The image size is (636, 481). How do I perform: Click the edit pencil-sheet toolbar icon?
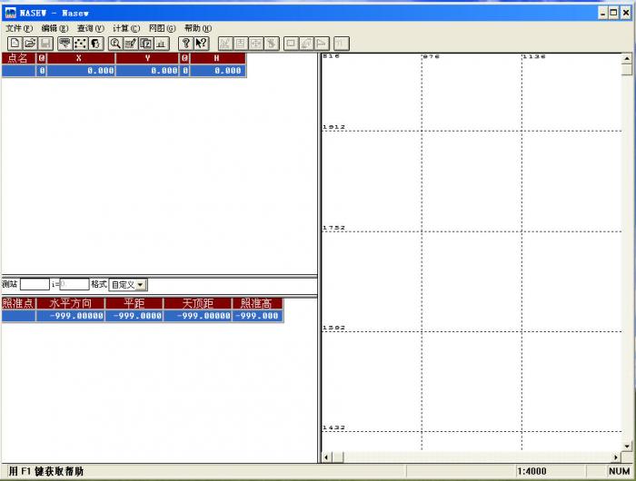131,43
